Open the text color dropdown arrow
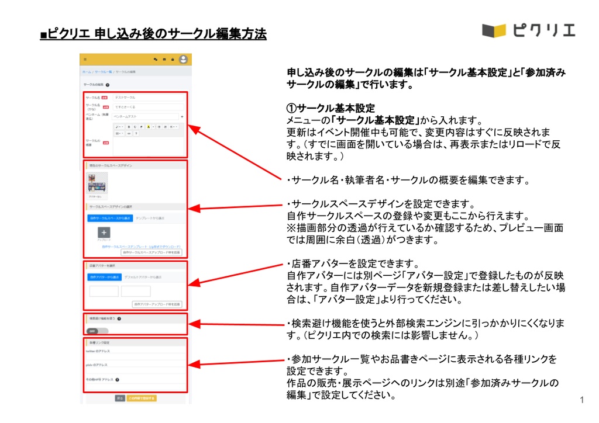The image size is (599, 423). pyautogui.click(x=154, y=127)
